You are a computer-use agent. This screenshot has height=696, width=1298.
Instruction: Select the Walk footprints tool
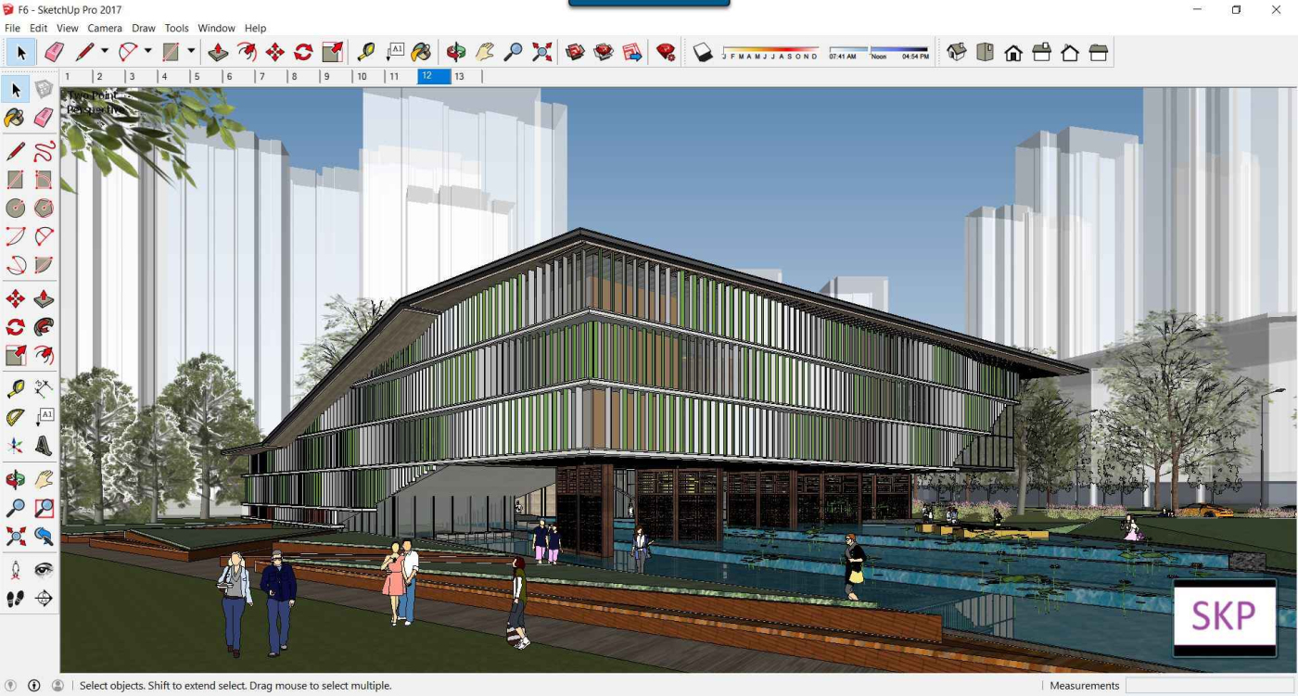click(x=16, y=599)
